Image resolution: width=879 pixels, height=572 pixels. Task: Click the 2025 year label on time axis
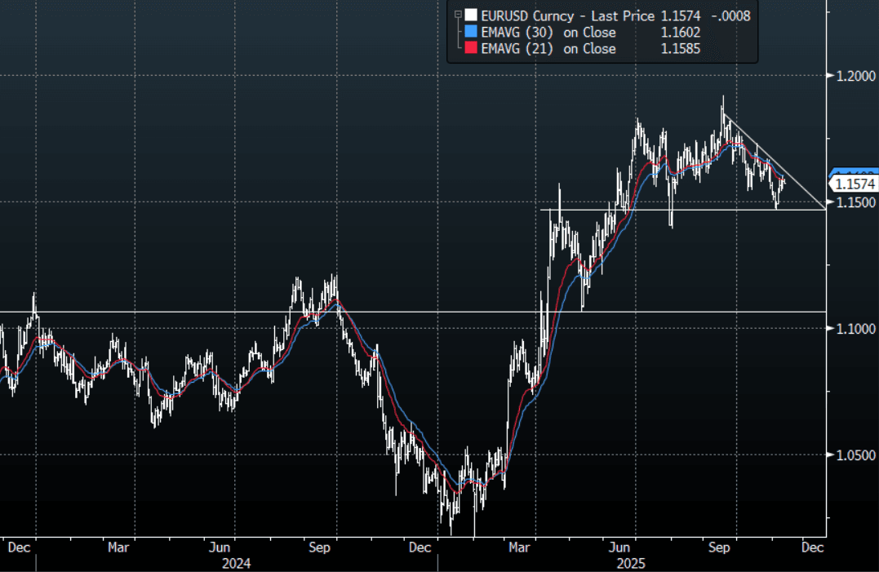coord(631,564)
